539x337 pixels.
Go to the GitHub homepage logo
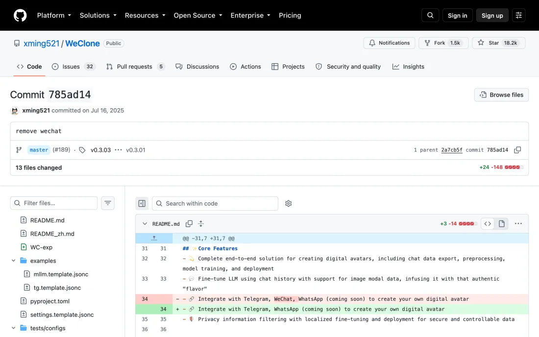point(20,16)
